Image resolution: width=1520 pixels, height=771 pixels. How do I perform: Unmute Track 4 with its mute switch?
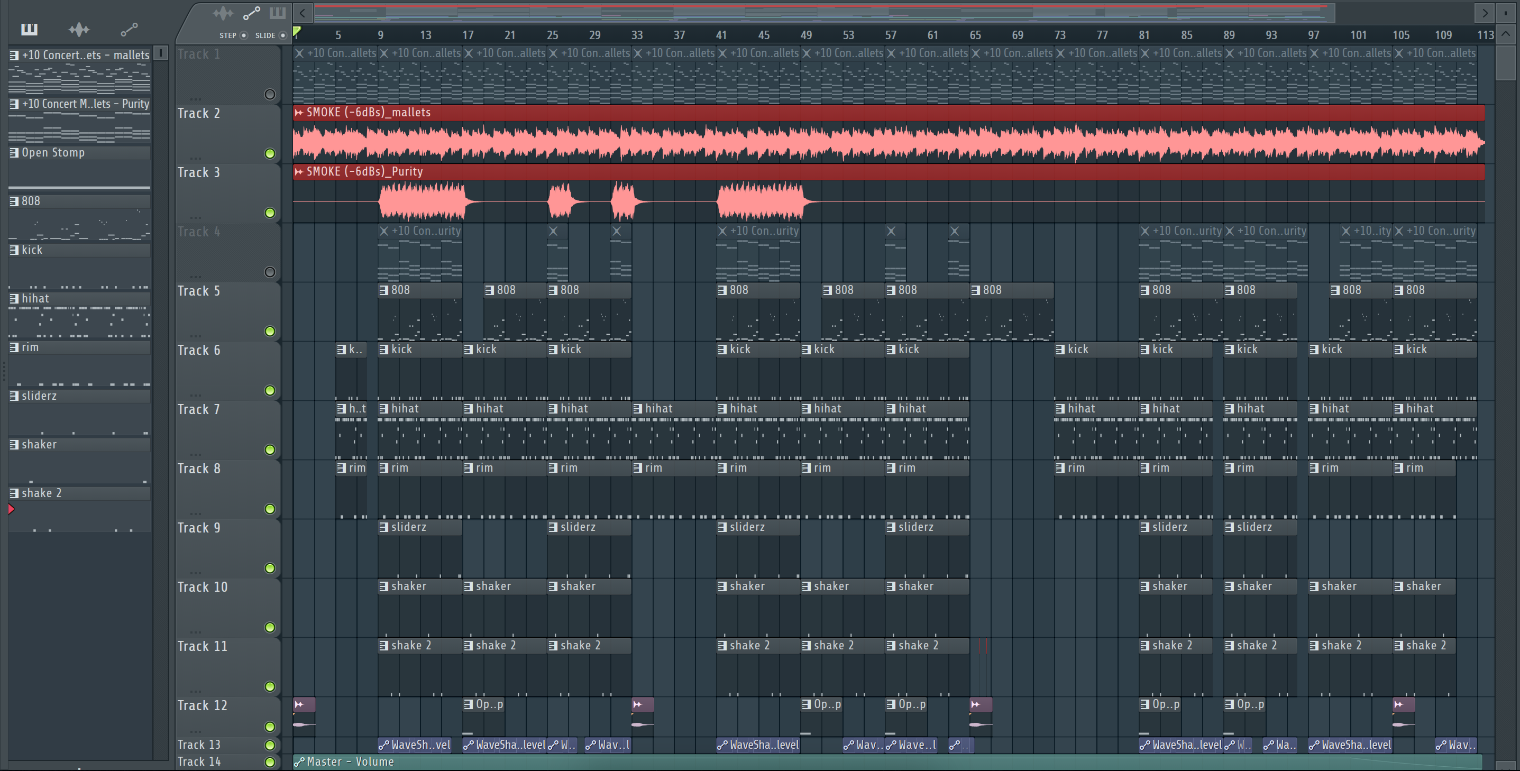270,272
